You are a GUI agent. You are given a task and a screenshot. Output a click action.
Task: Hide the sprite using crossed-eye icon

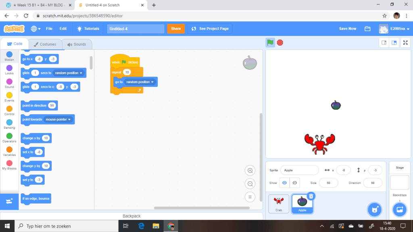click(295, 183)
